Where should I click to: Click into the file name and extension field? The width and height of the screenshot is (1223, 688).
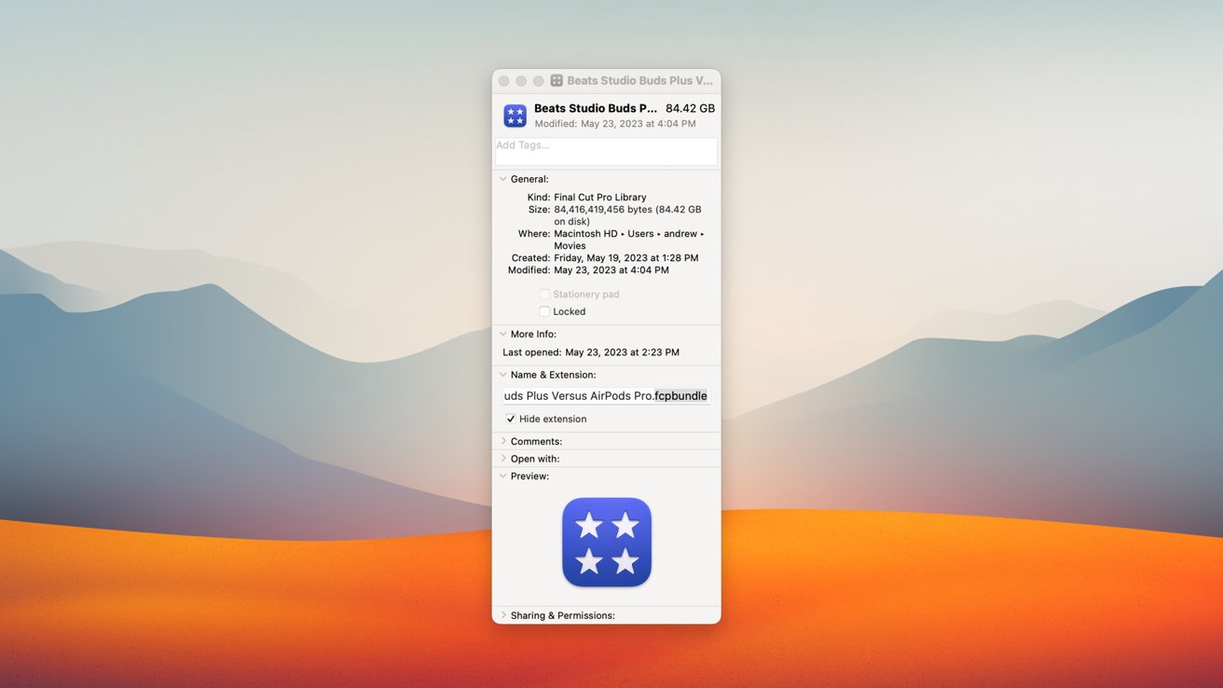606,396
